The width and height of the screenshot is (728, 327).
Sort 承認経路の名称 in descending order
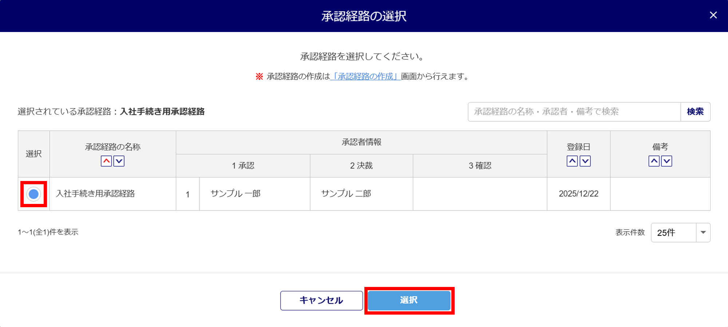coord(119,161)
